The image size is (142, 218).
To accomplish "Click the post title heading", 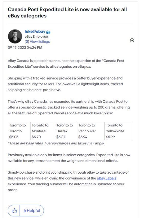I will (x=67, y=13).
